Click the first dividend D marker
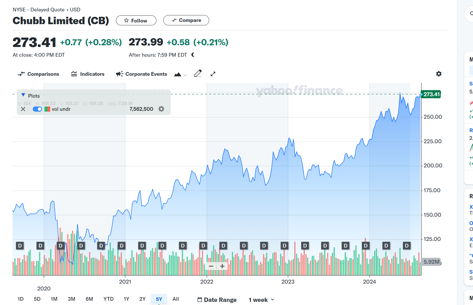 click(x=20, y=245)
